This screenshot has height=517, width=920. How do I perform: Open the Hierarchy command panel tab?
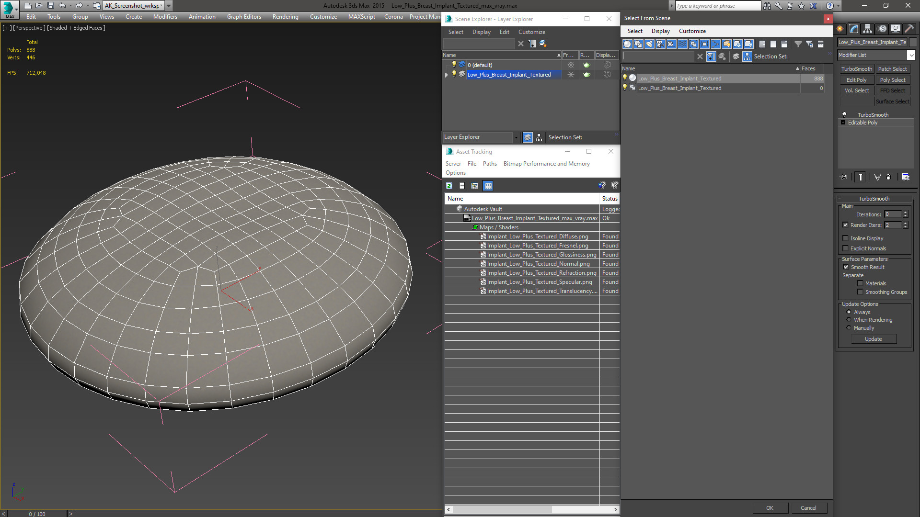pyautogui.click(x=868, y=29)
